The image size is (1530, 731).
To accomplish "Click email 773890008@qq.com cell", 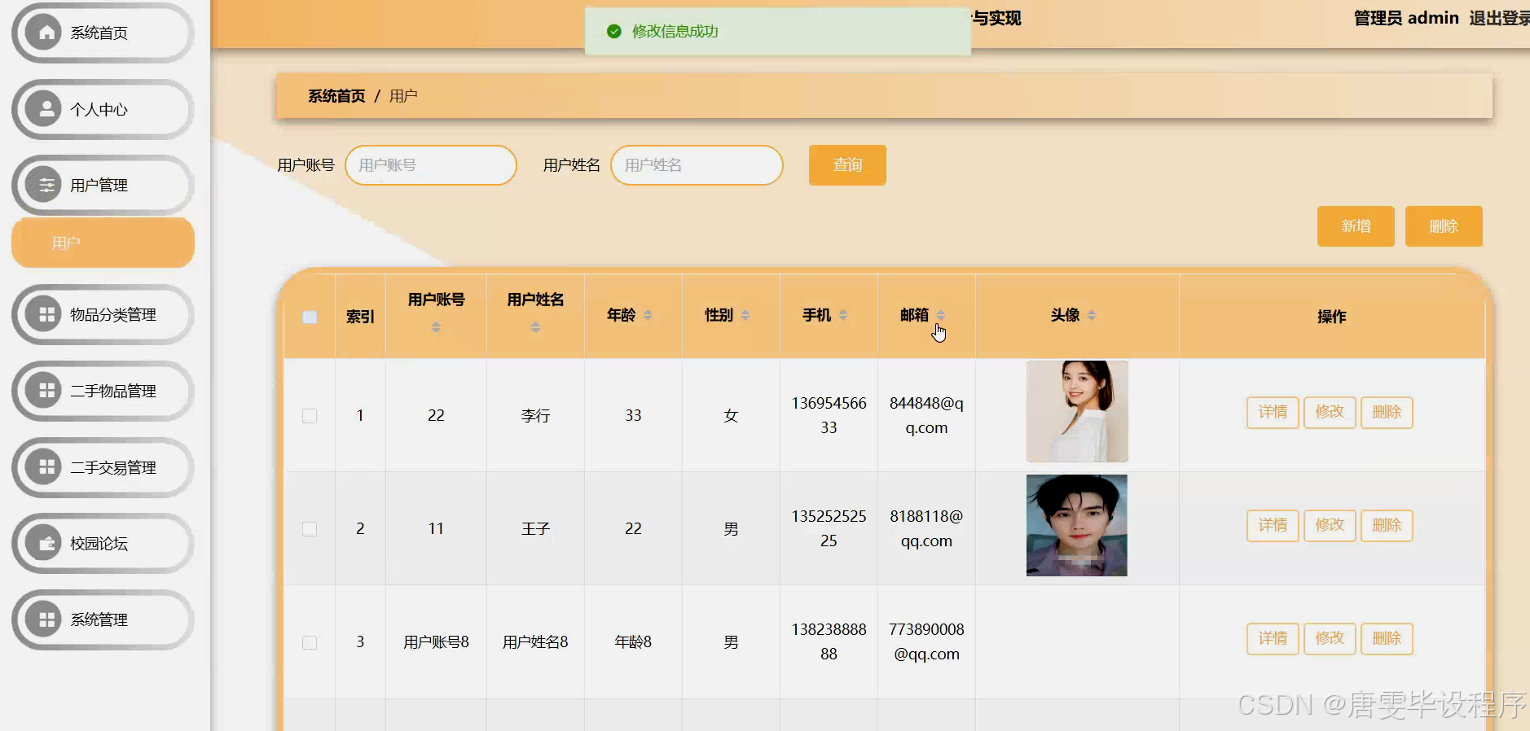I will [926, 641].
